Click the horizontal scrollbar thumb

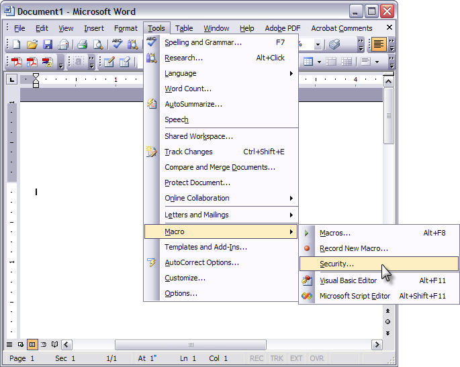[190, 344]
